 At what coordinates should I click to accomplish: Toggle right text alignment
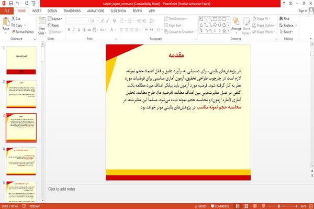coord(131,30)
